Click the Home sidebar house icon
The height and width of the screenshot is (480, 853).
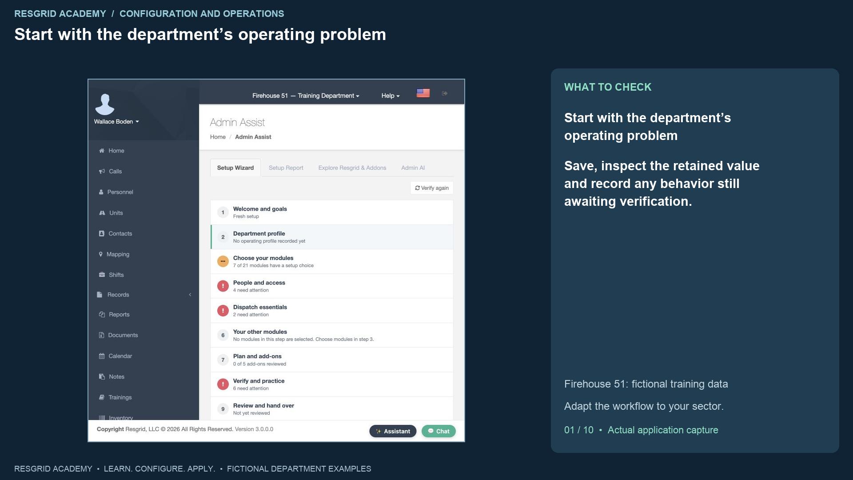tap(102, 151)
